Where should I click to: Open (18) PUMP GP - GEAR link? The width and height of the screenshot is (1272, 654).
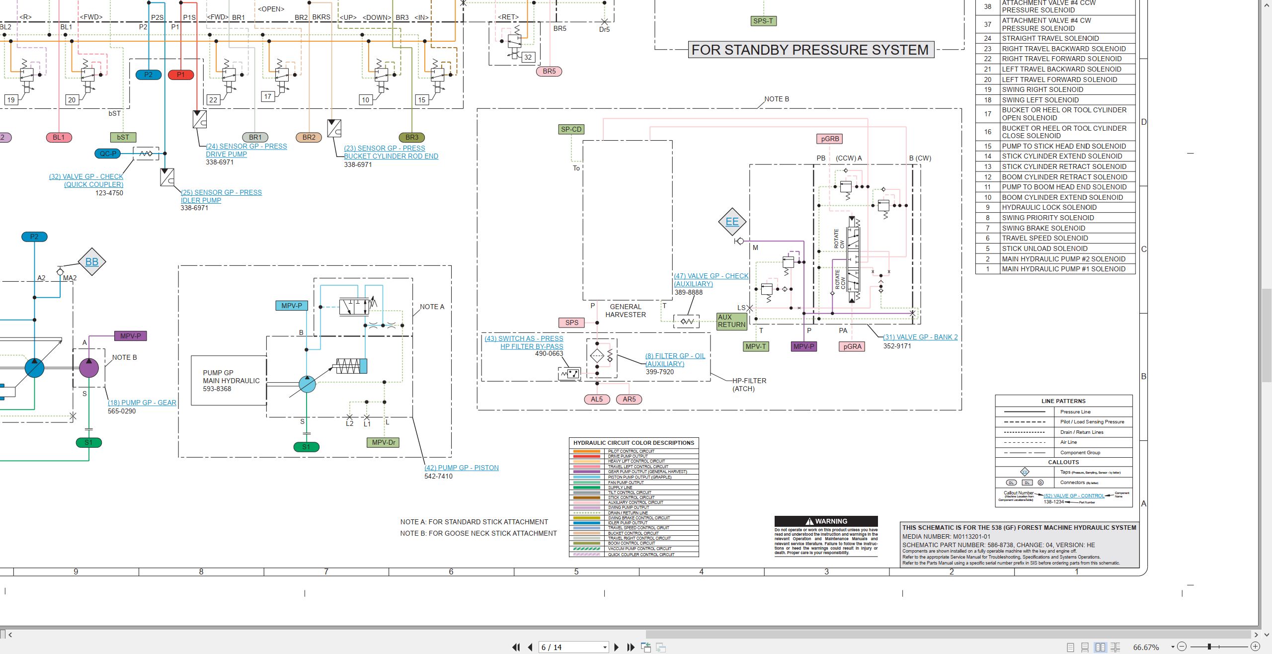pos(142,403)
